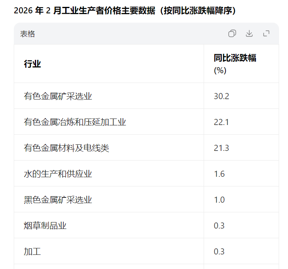
Task: Click the 表格 label in the table header
Action: pos(28,34)
